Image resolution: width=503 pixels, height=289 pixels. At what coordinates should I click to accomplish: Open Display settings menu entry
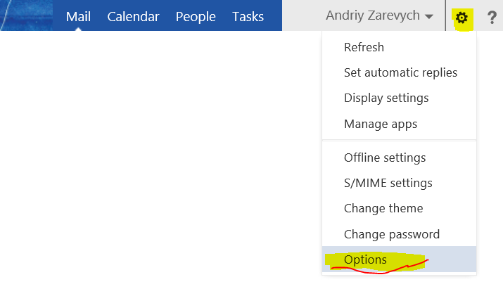(399, 98)
